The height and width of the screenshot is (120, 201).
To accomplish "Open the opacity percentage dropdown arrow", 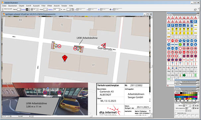I will [59, 10].
